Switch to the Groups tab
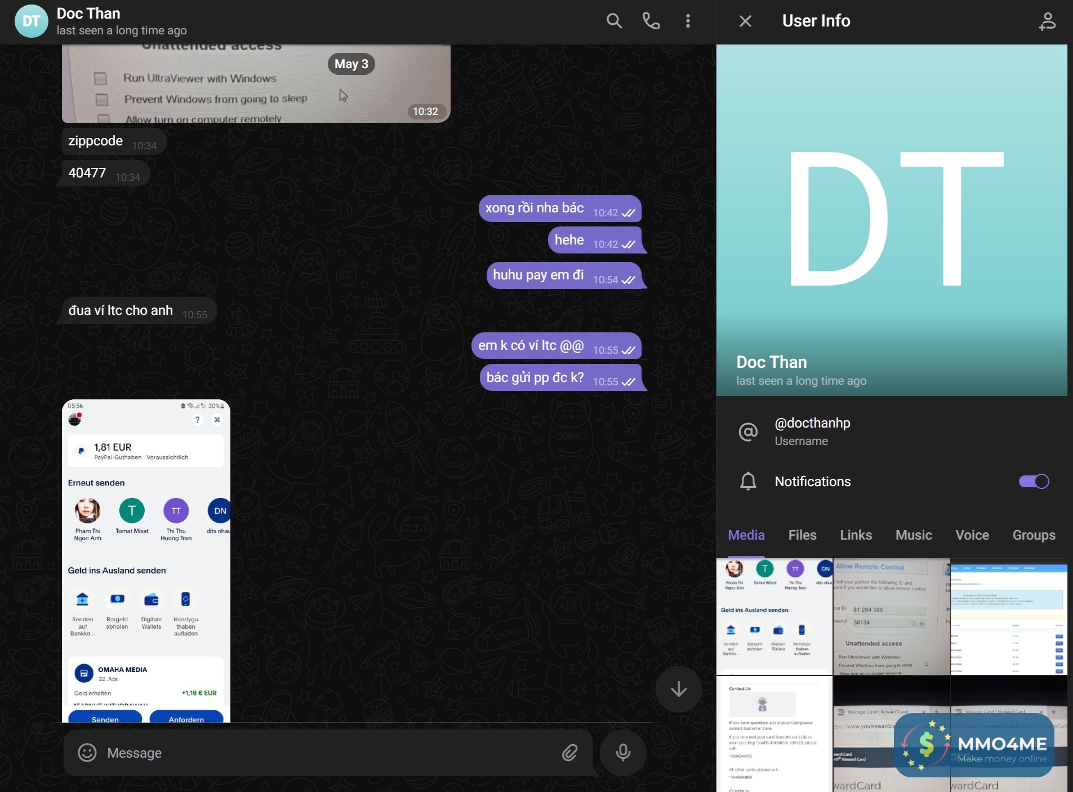The width and height of the screenshot is (1073, 792). click(x=1034, y=535)
